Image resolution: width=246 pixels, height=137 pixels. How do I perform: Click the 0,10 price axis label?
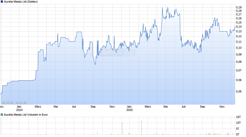coord(239,48)
